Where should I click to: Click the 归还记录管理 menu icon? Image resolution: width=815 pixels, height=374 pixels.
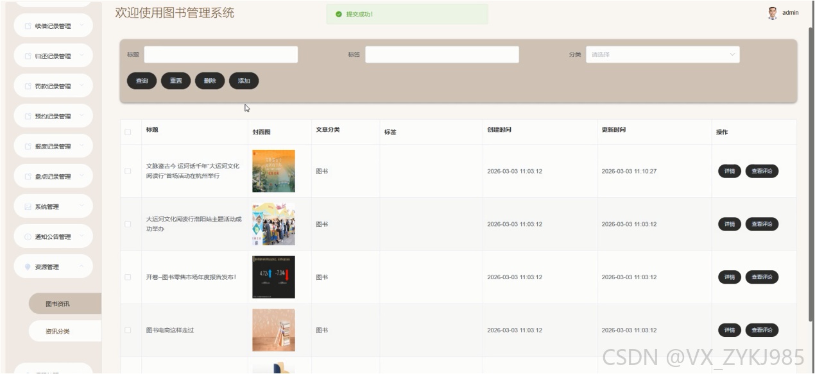click(x=28, y=56)
